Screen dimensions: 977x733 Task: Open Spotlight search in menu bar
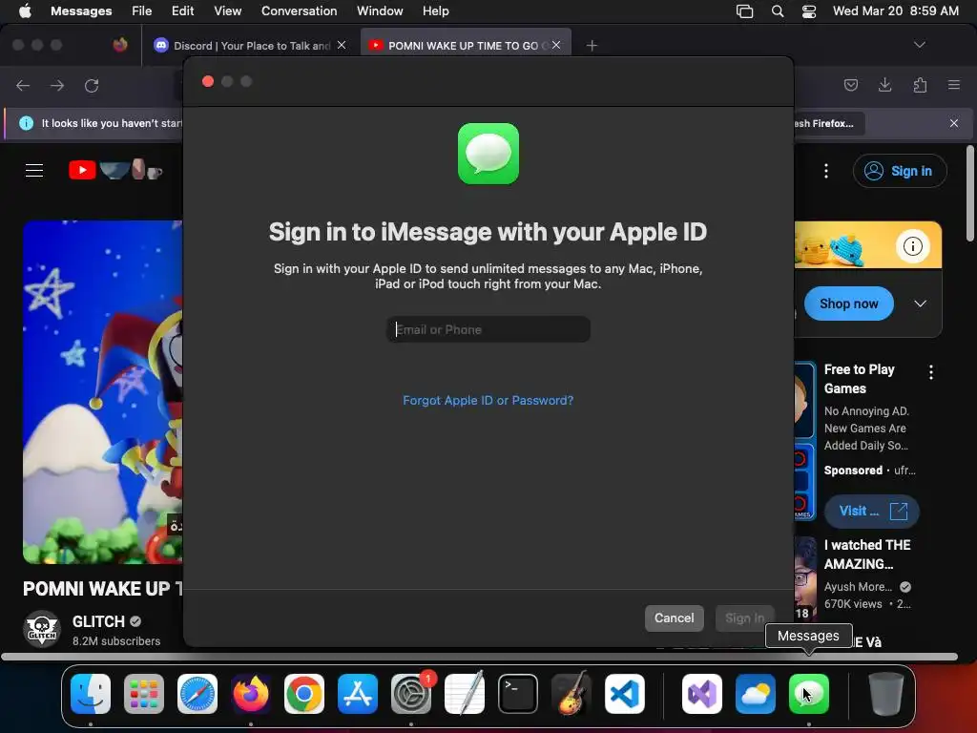coord(777,10)
